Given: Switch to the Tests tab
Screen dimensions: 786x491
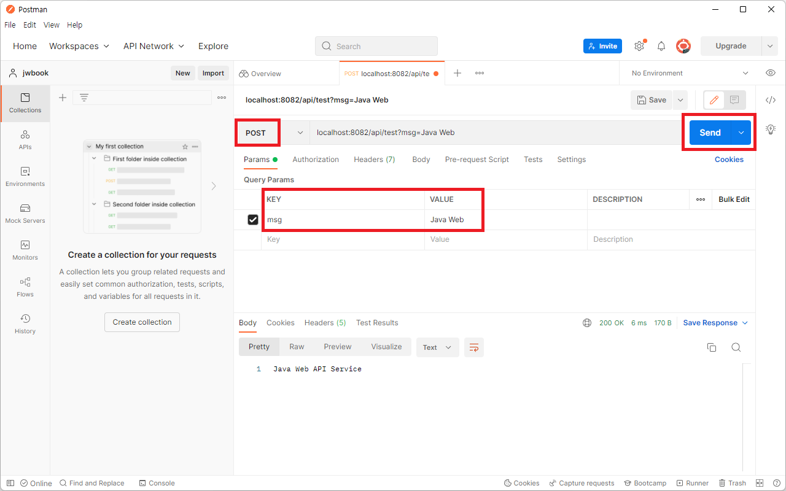Looking at the screenshot, I should tap(533, 160).
